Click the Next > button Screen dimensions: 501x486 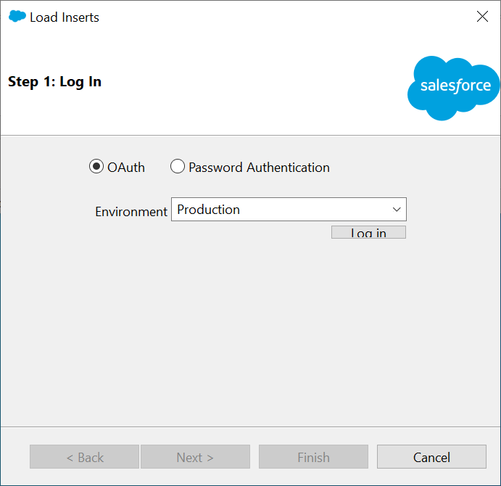pyautogui.click(x=195, y=457)
